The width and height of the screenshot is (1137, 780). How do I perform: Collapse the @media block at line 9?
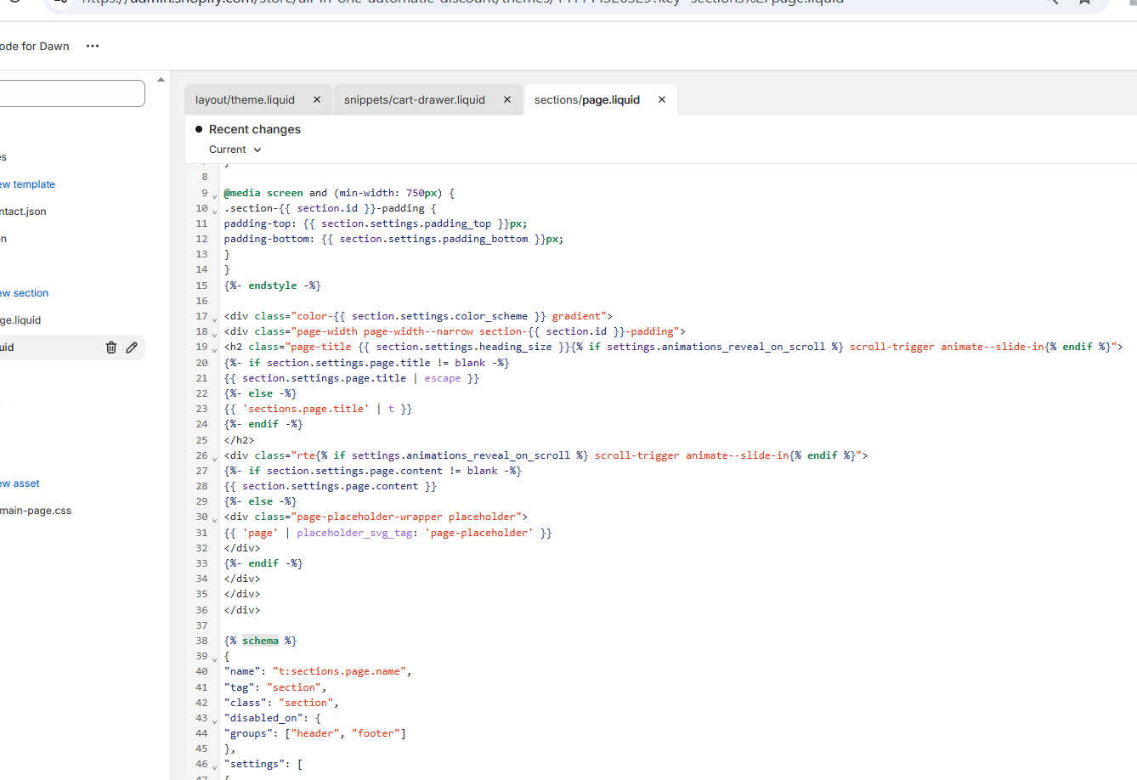pyautogui.click(x=214, y=195)
